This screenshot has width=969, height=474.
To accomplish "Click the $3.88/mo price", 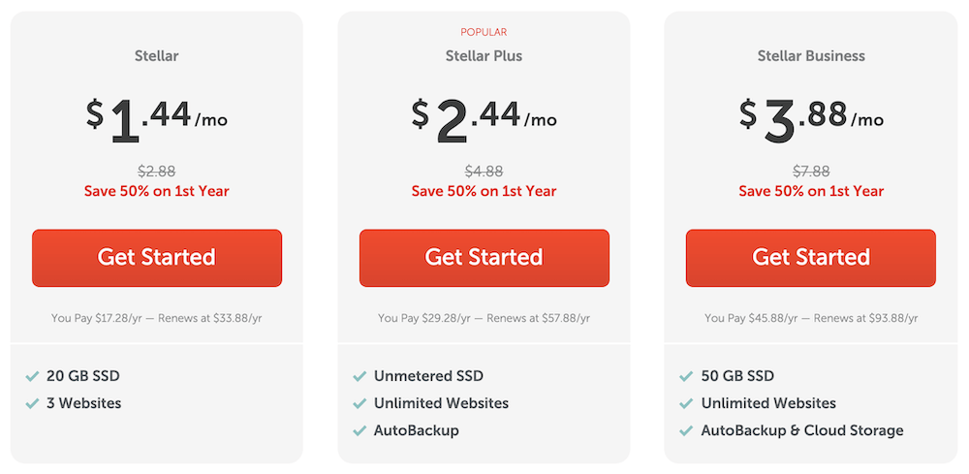I will [811, 121].
